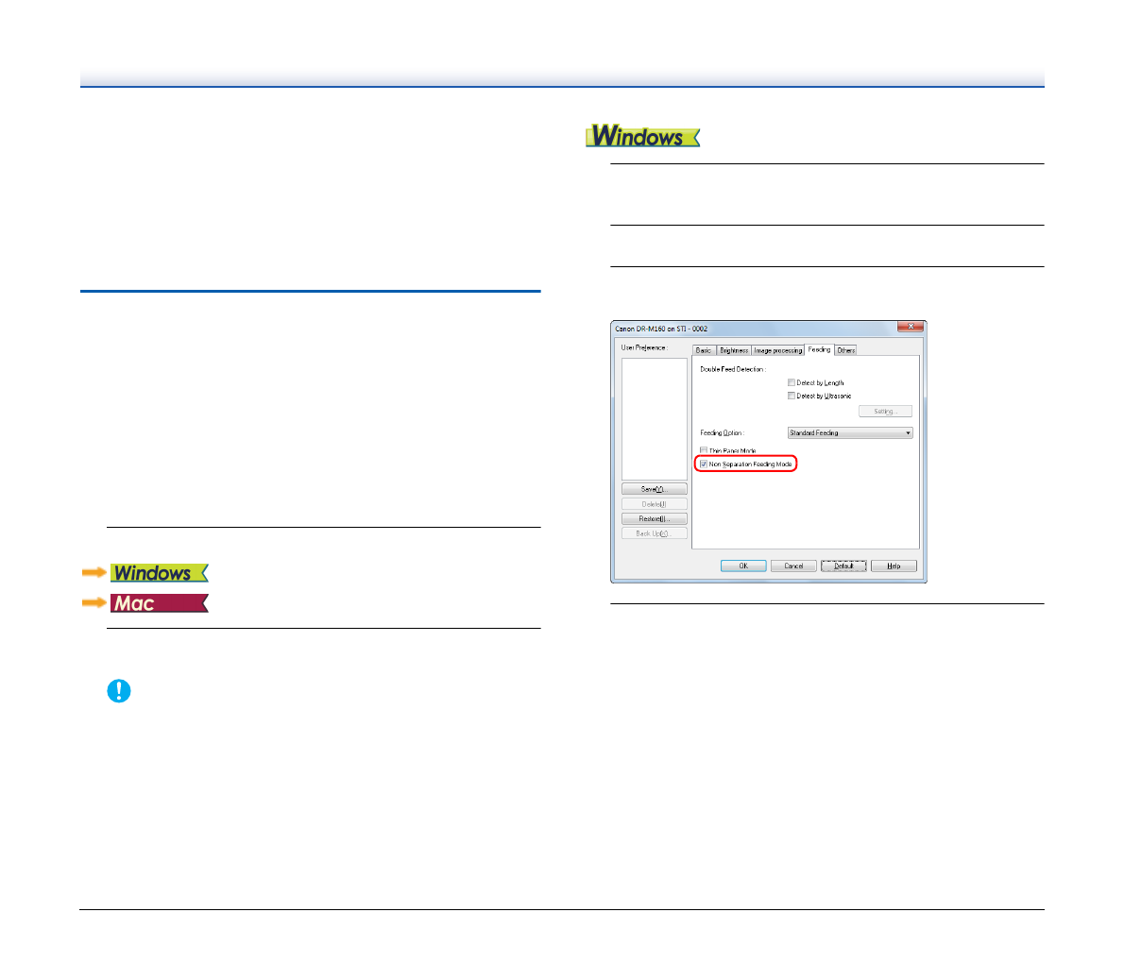Open Help from the dialog
This screenshot has height=963, width=1124.
coord(893,566)
